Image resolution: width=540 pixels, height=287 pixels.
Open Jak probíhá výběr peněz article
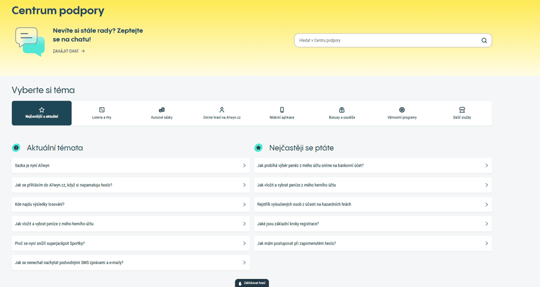373,165
